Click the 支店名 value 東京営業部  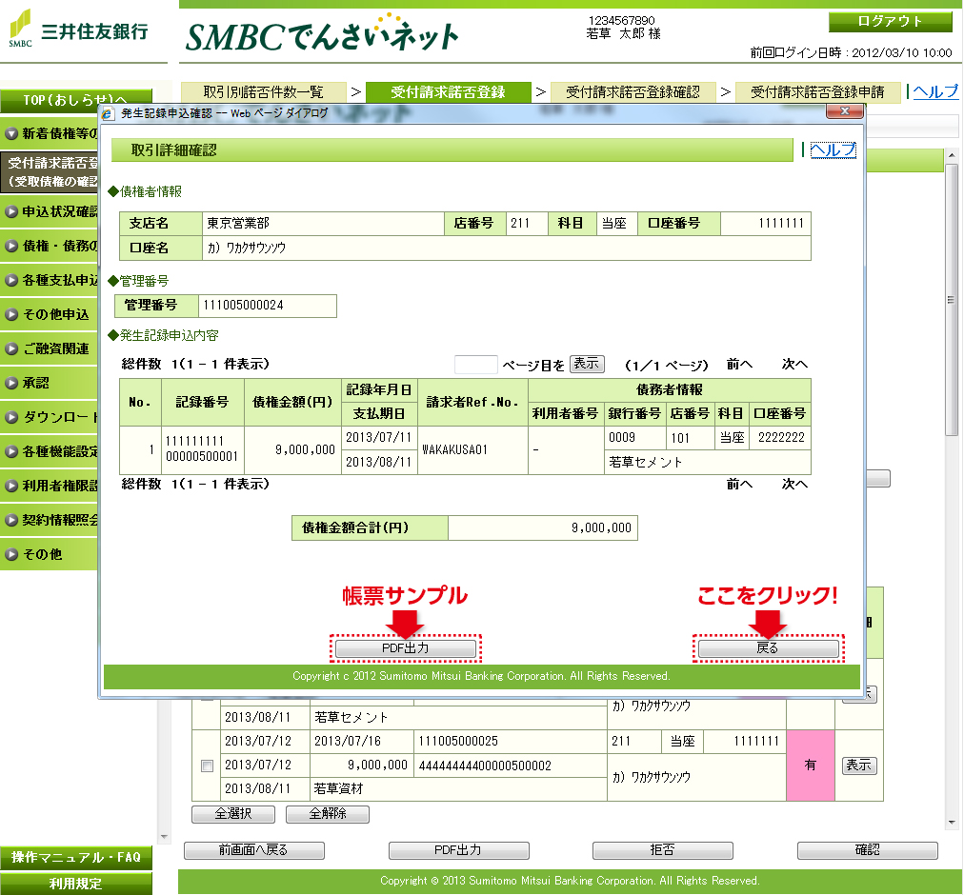(238, 223)
